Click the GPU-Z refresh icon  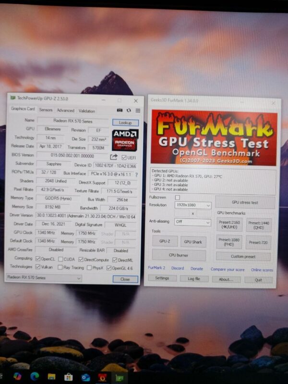[129, 110]
